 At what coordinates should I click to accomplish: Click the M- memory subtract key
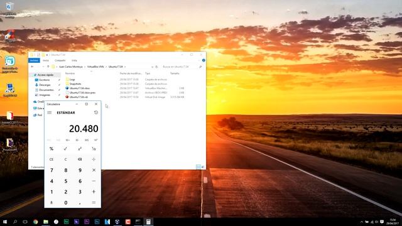pyautogui.click(x=77, y=140)
